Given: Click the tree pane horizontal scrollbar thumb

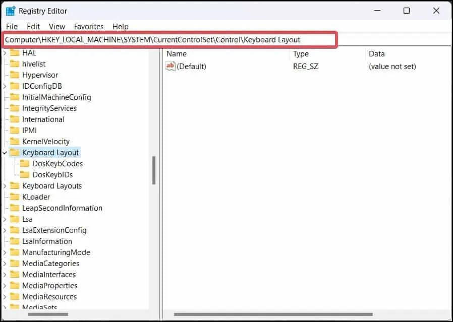Looking at the screenshot, I should [x=48, y=314].
